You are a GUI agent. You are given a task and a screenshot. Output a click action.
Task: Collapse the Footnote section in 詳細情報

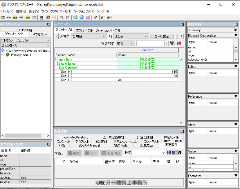[236, 176]
